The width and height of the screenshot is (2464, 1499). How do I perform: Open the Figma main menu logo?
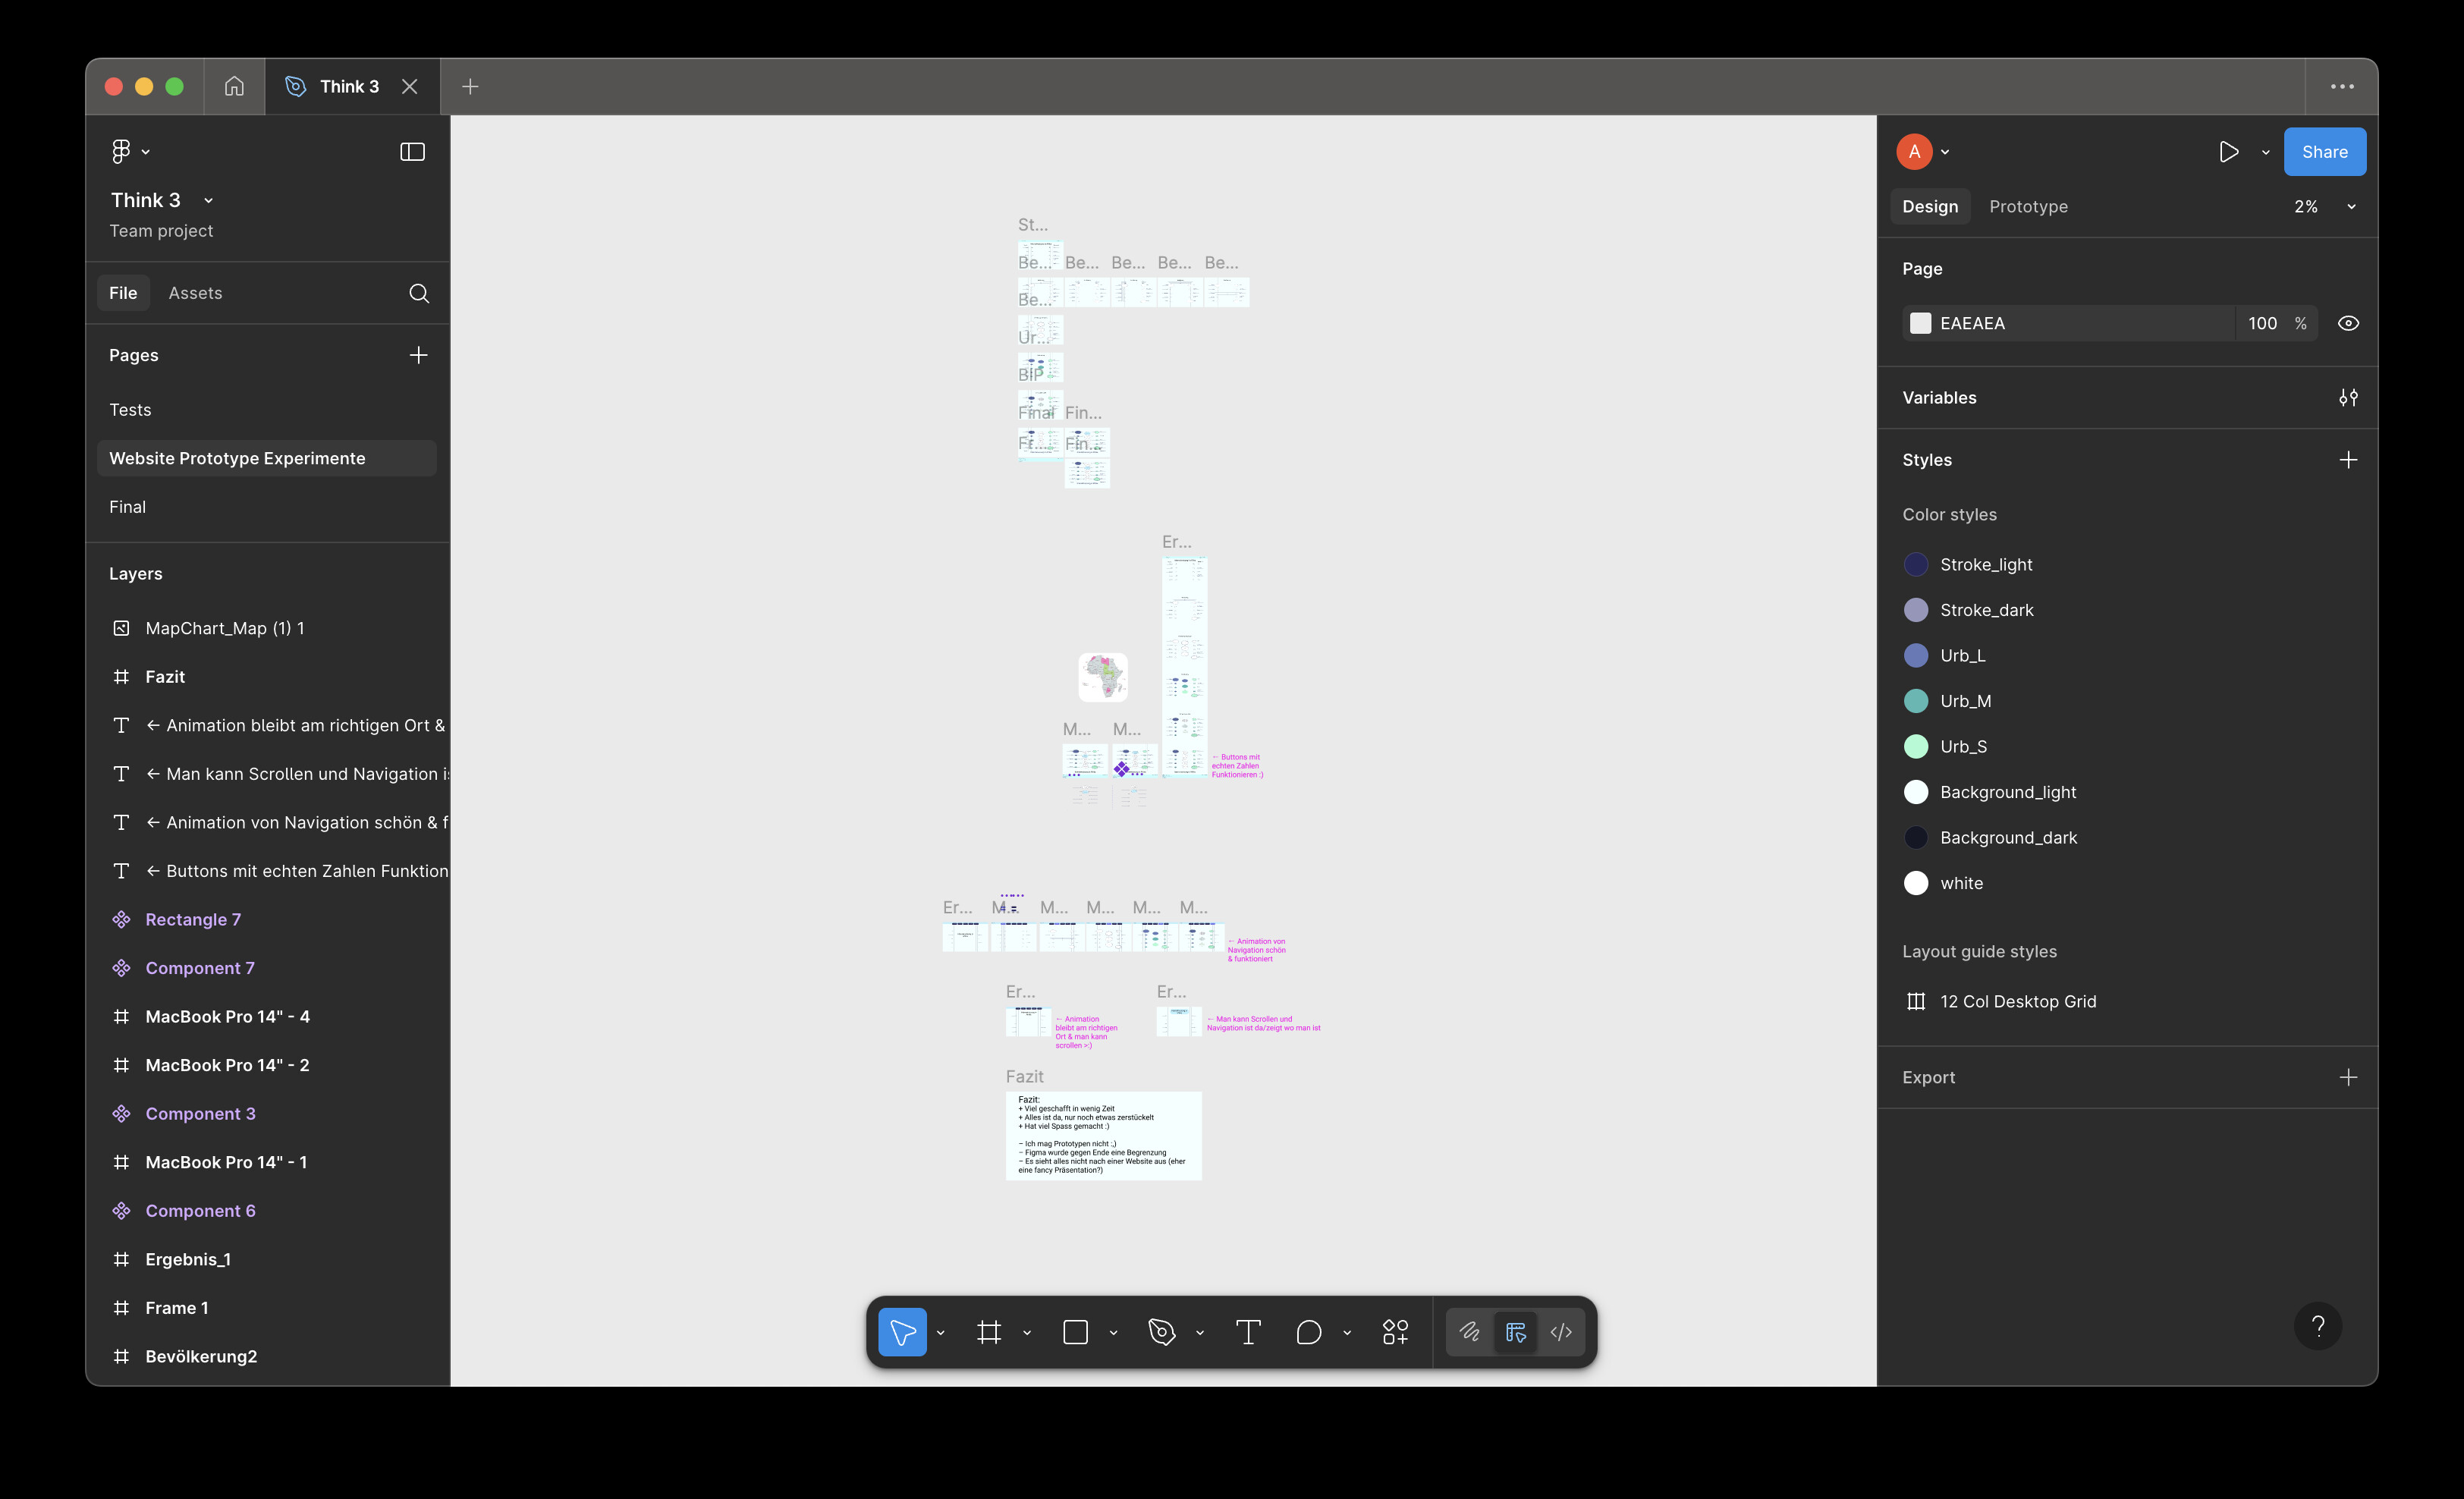(121, 151)
